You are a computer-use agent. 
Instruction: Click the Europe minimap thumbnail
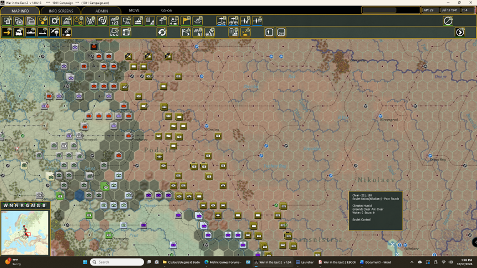pos(25,233)
